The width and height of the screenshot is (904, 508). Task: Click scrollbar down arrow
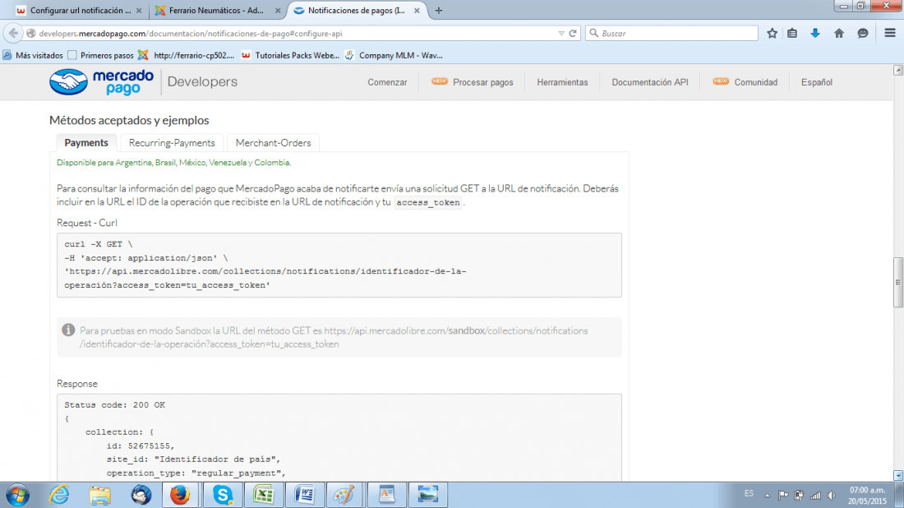coord(897,476)
